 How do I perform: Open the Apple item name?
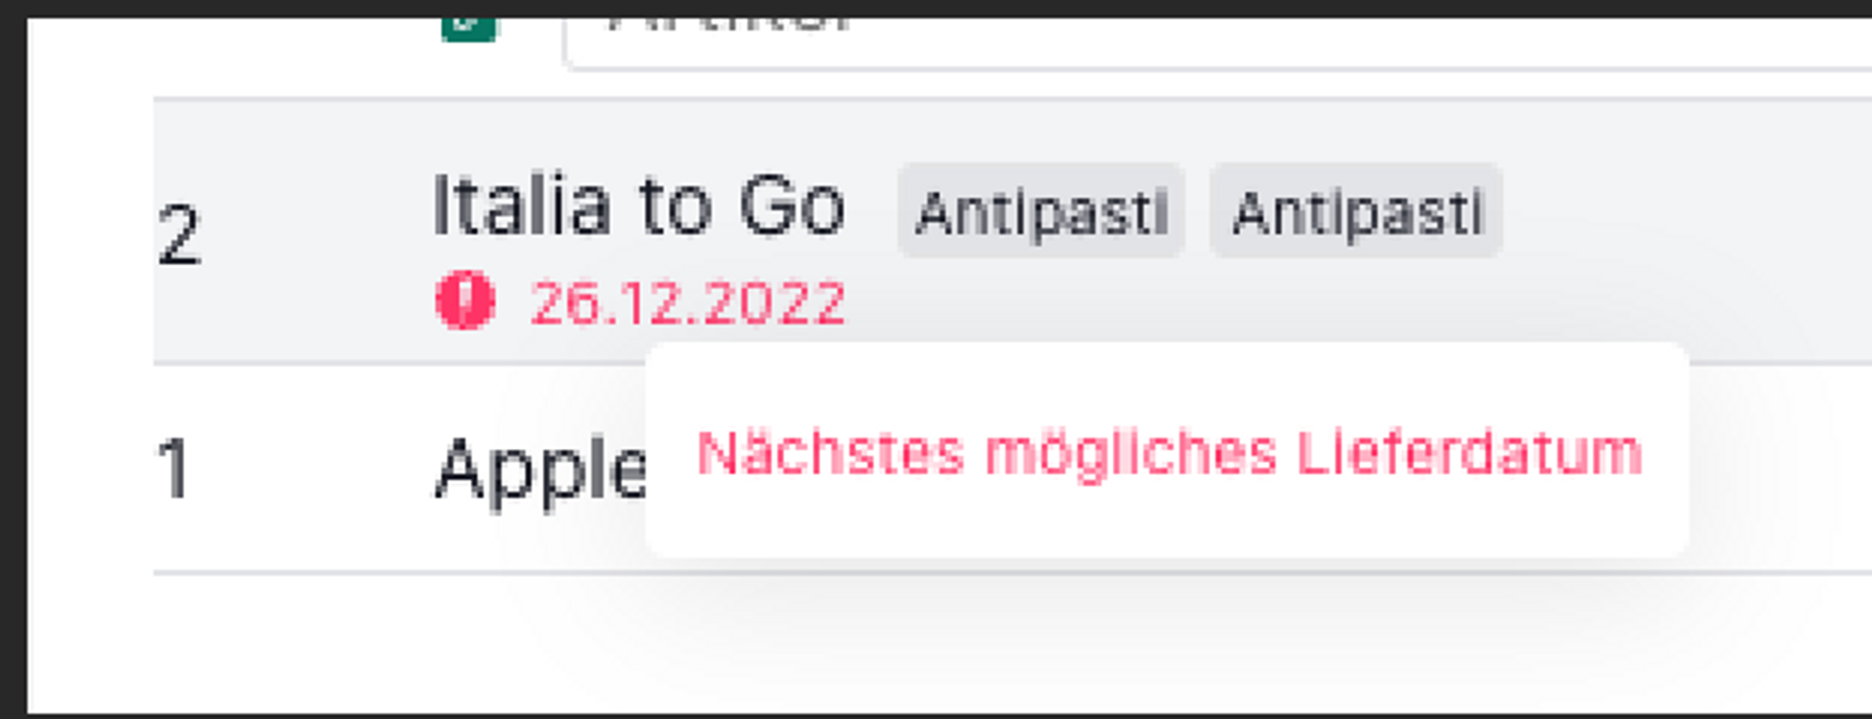pos(541,470)
